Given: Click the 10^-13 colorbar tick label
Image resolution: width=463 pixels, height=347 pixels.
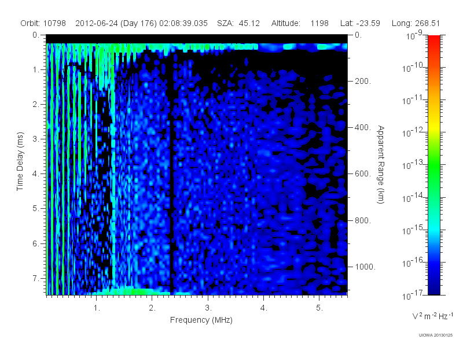Looking at the screenshot, I should click(x=413, y=165).
